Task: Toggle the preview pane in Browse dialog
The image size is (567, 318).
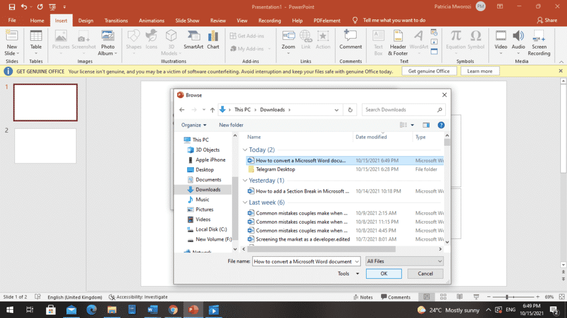Action: [x=426, y=125]
